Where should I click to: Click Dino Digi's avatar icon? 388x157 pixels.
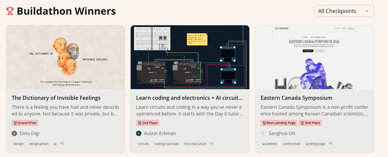pyautogui.click(x=14, y=133)
